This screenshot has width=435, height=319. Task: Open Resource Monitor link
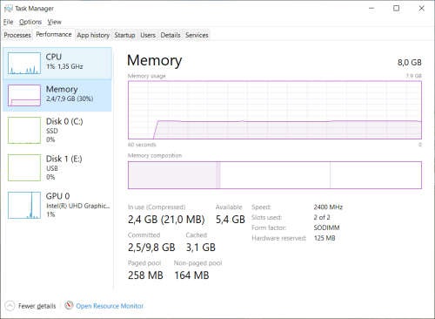click(x=110, y=306)
